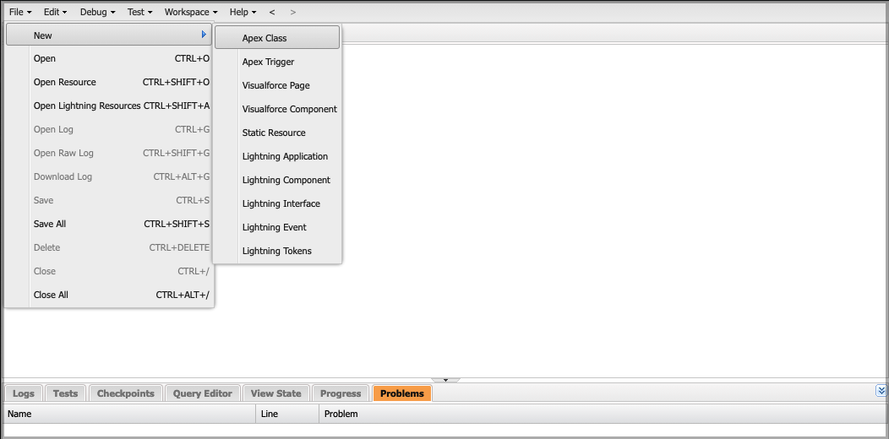
Task: Click Close menu item
Action: click(110, 271)
